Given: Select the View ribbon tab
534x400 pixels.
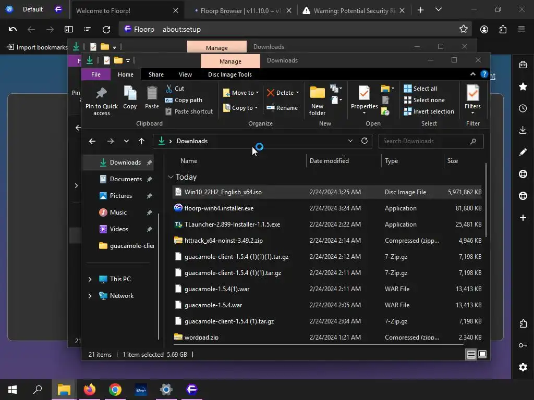Looking at the screenshot, I should [x=185, y=74].
